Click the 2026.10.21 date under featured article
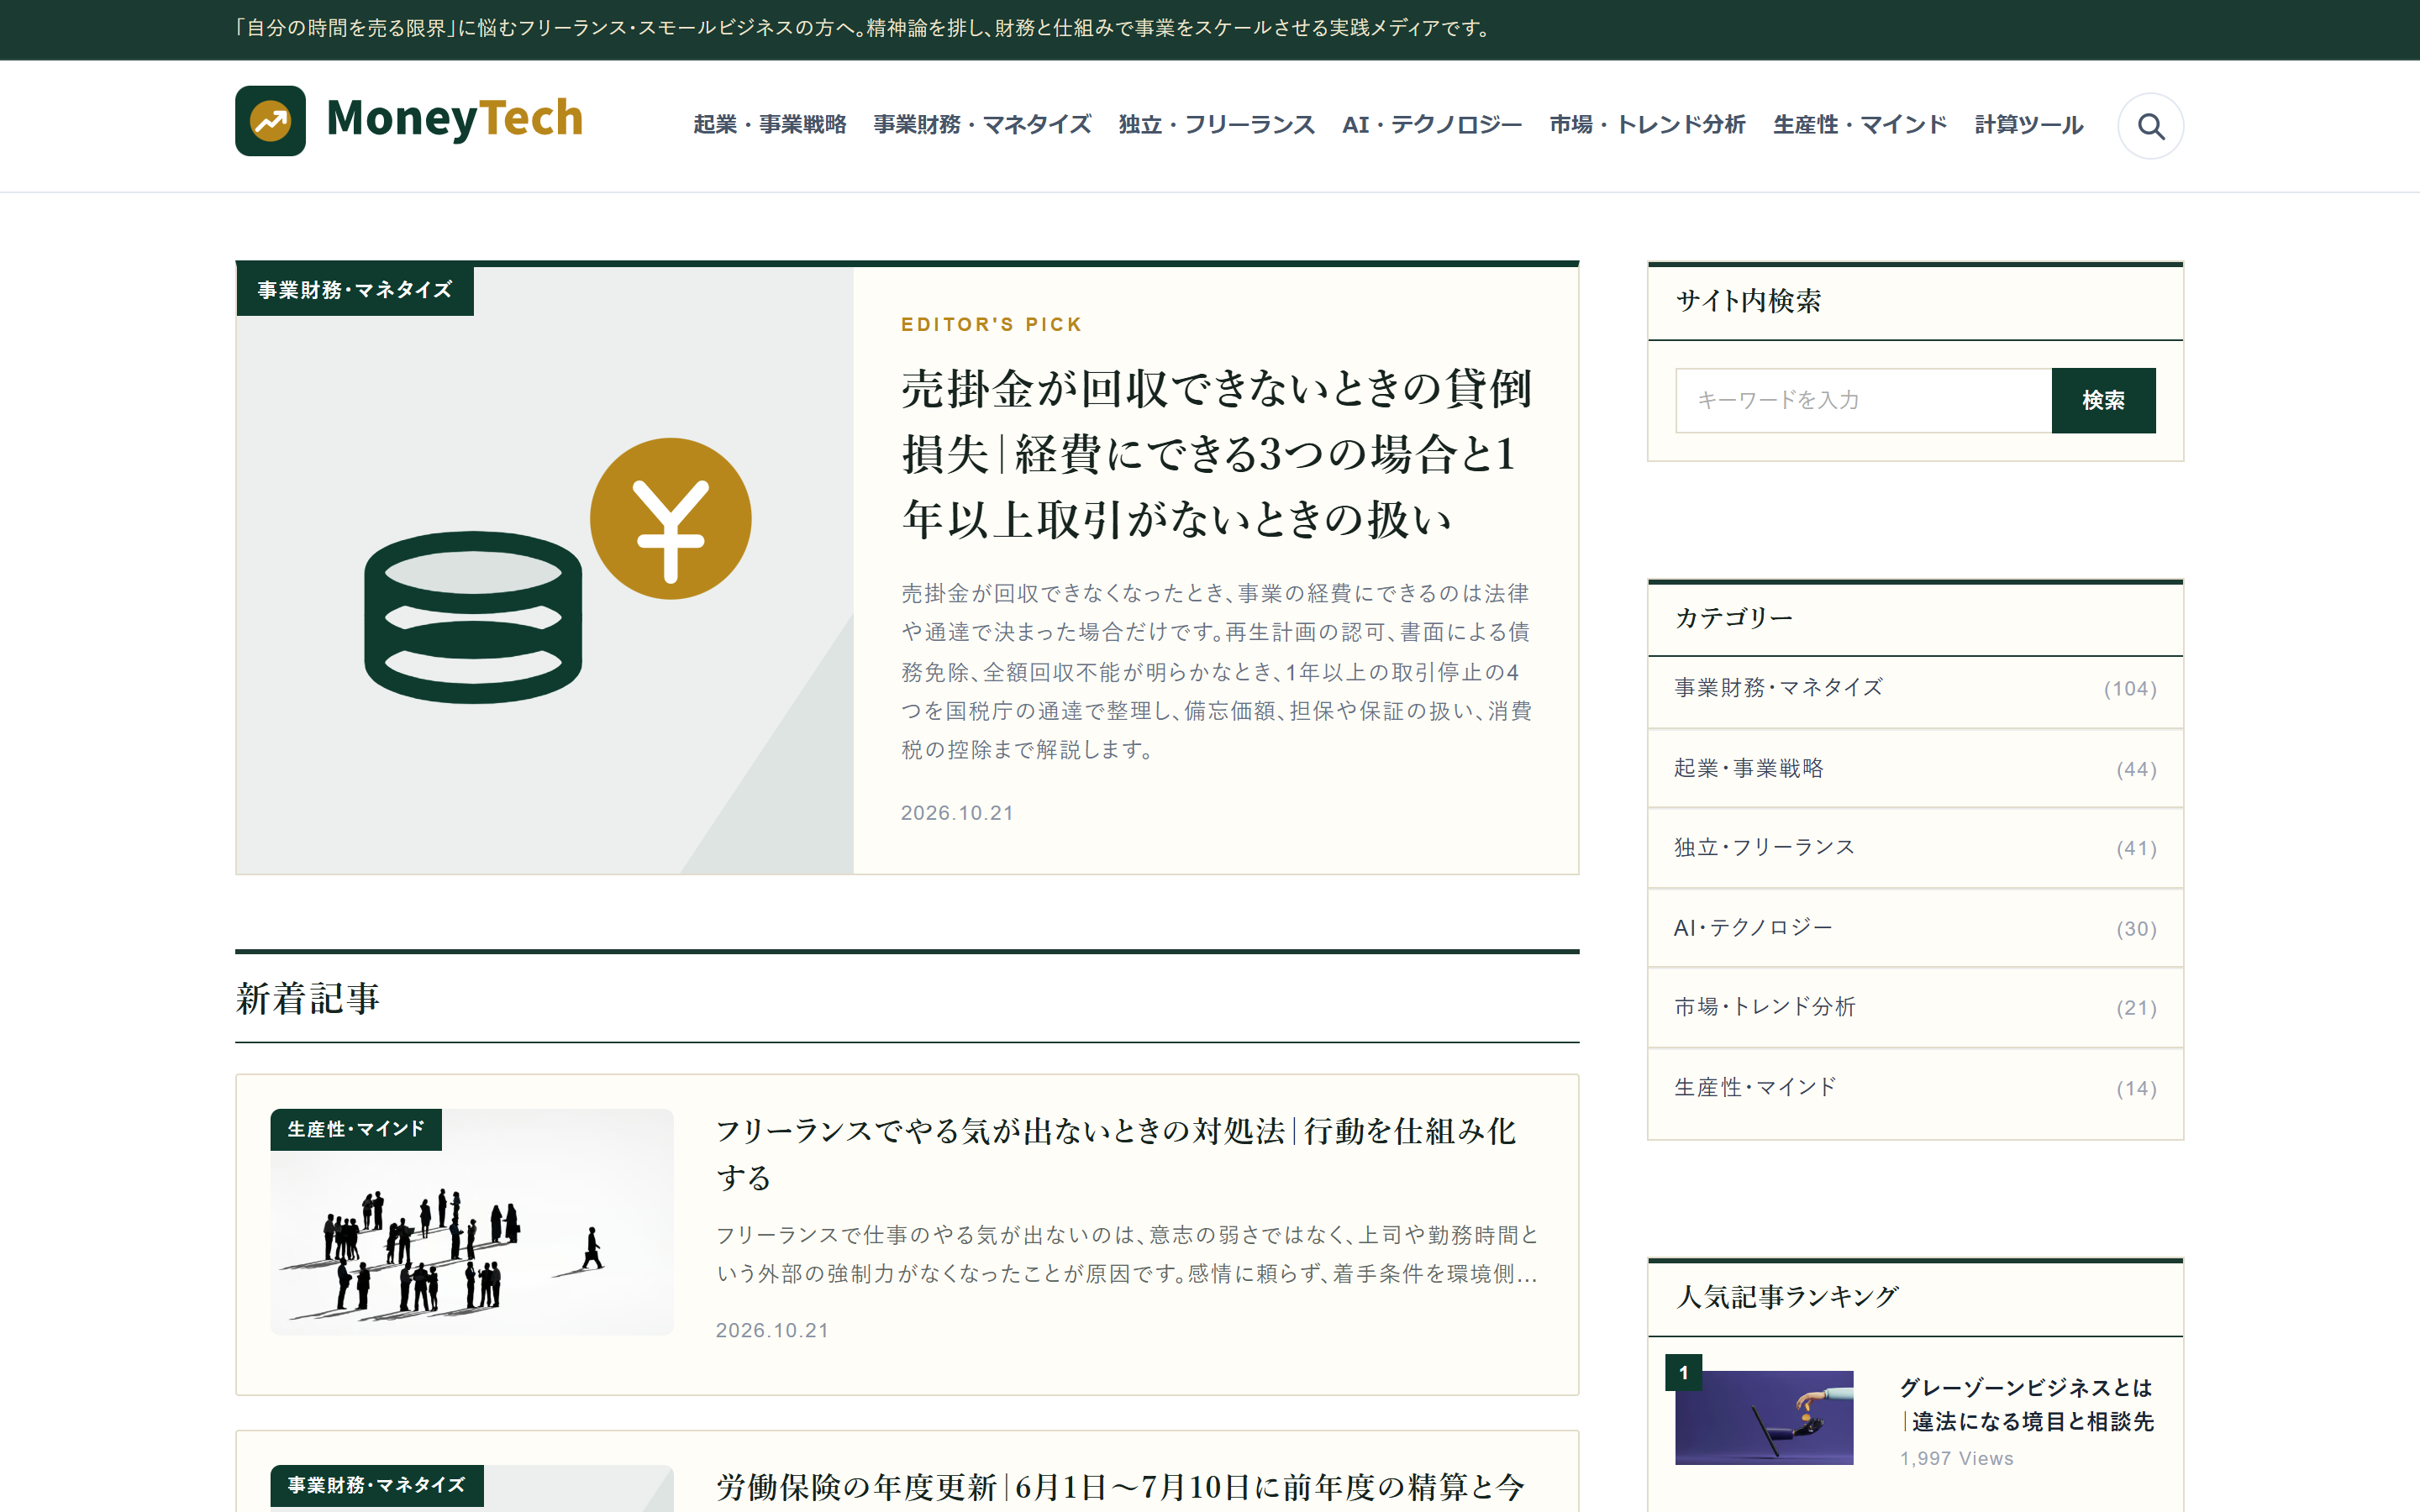Screen dimensions: 2420x1512 point(957,813)
